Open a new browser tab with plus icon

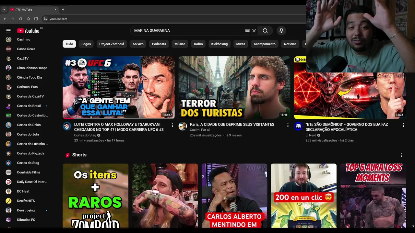pyautogui.click(x=63, y=9)
